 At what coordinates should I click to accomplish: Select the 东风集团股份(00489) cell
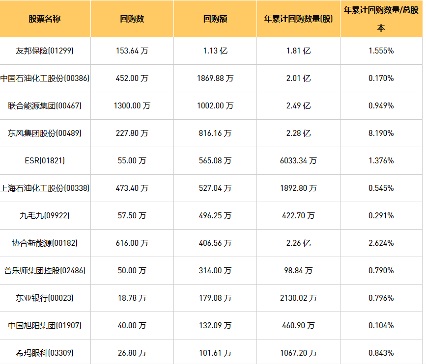pos(45,133)
